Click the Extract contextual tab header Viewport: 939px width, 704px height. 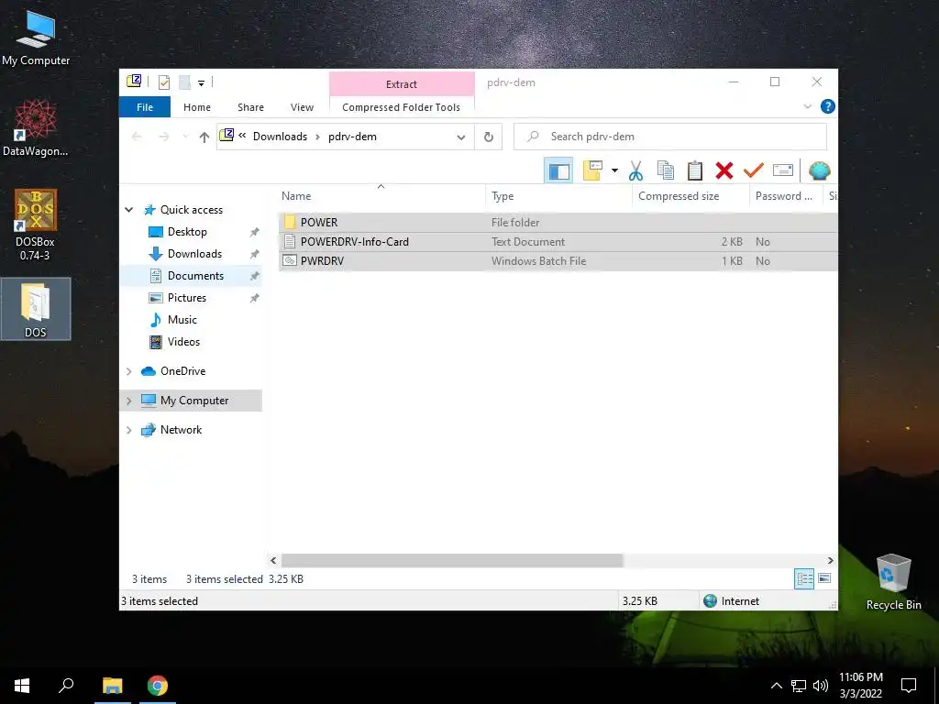point(402,83)
